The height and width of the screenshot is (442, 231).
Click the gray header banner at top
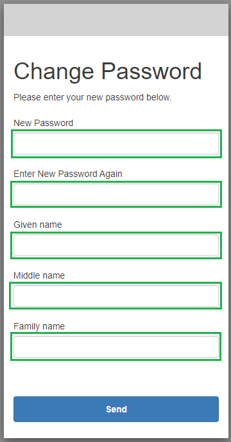coord(116,20)
